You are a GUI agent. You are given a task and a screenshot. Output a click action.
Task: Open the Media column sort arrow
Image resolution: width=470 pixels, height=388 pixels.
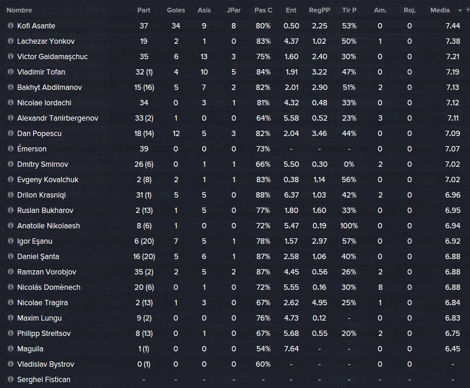click(460, 11)
